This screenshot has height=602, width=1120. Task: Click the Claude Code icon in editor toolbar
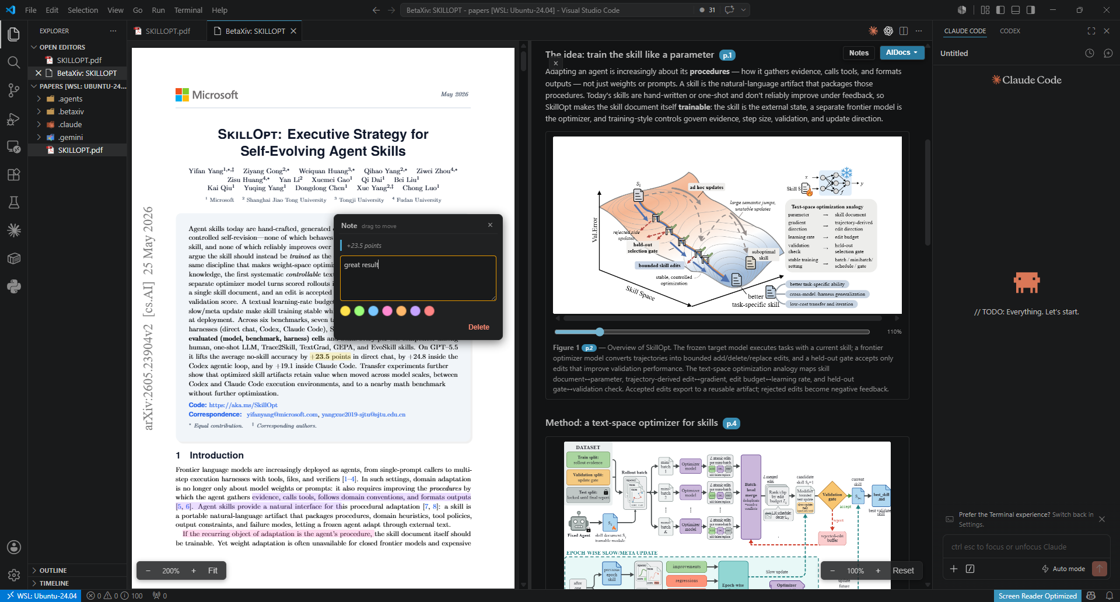(x=873, y=31)
